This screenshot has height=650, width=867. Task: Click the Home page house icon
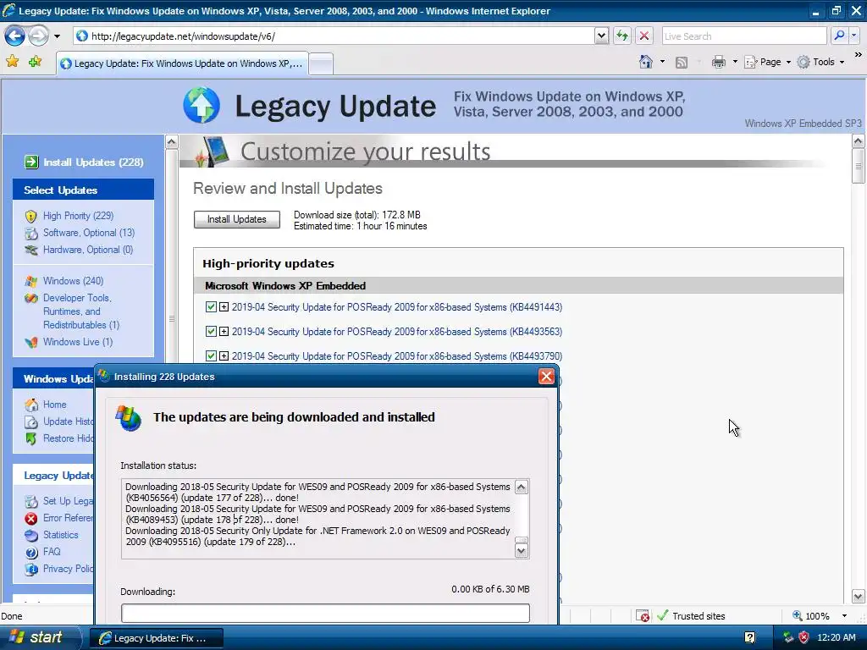645,62
